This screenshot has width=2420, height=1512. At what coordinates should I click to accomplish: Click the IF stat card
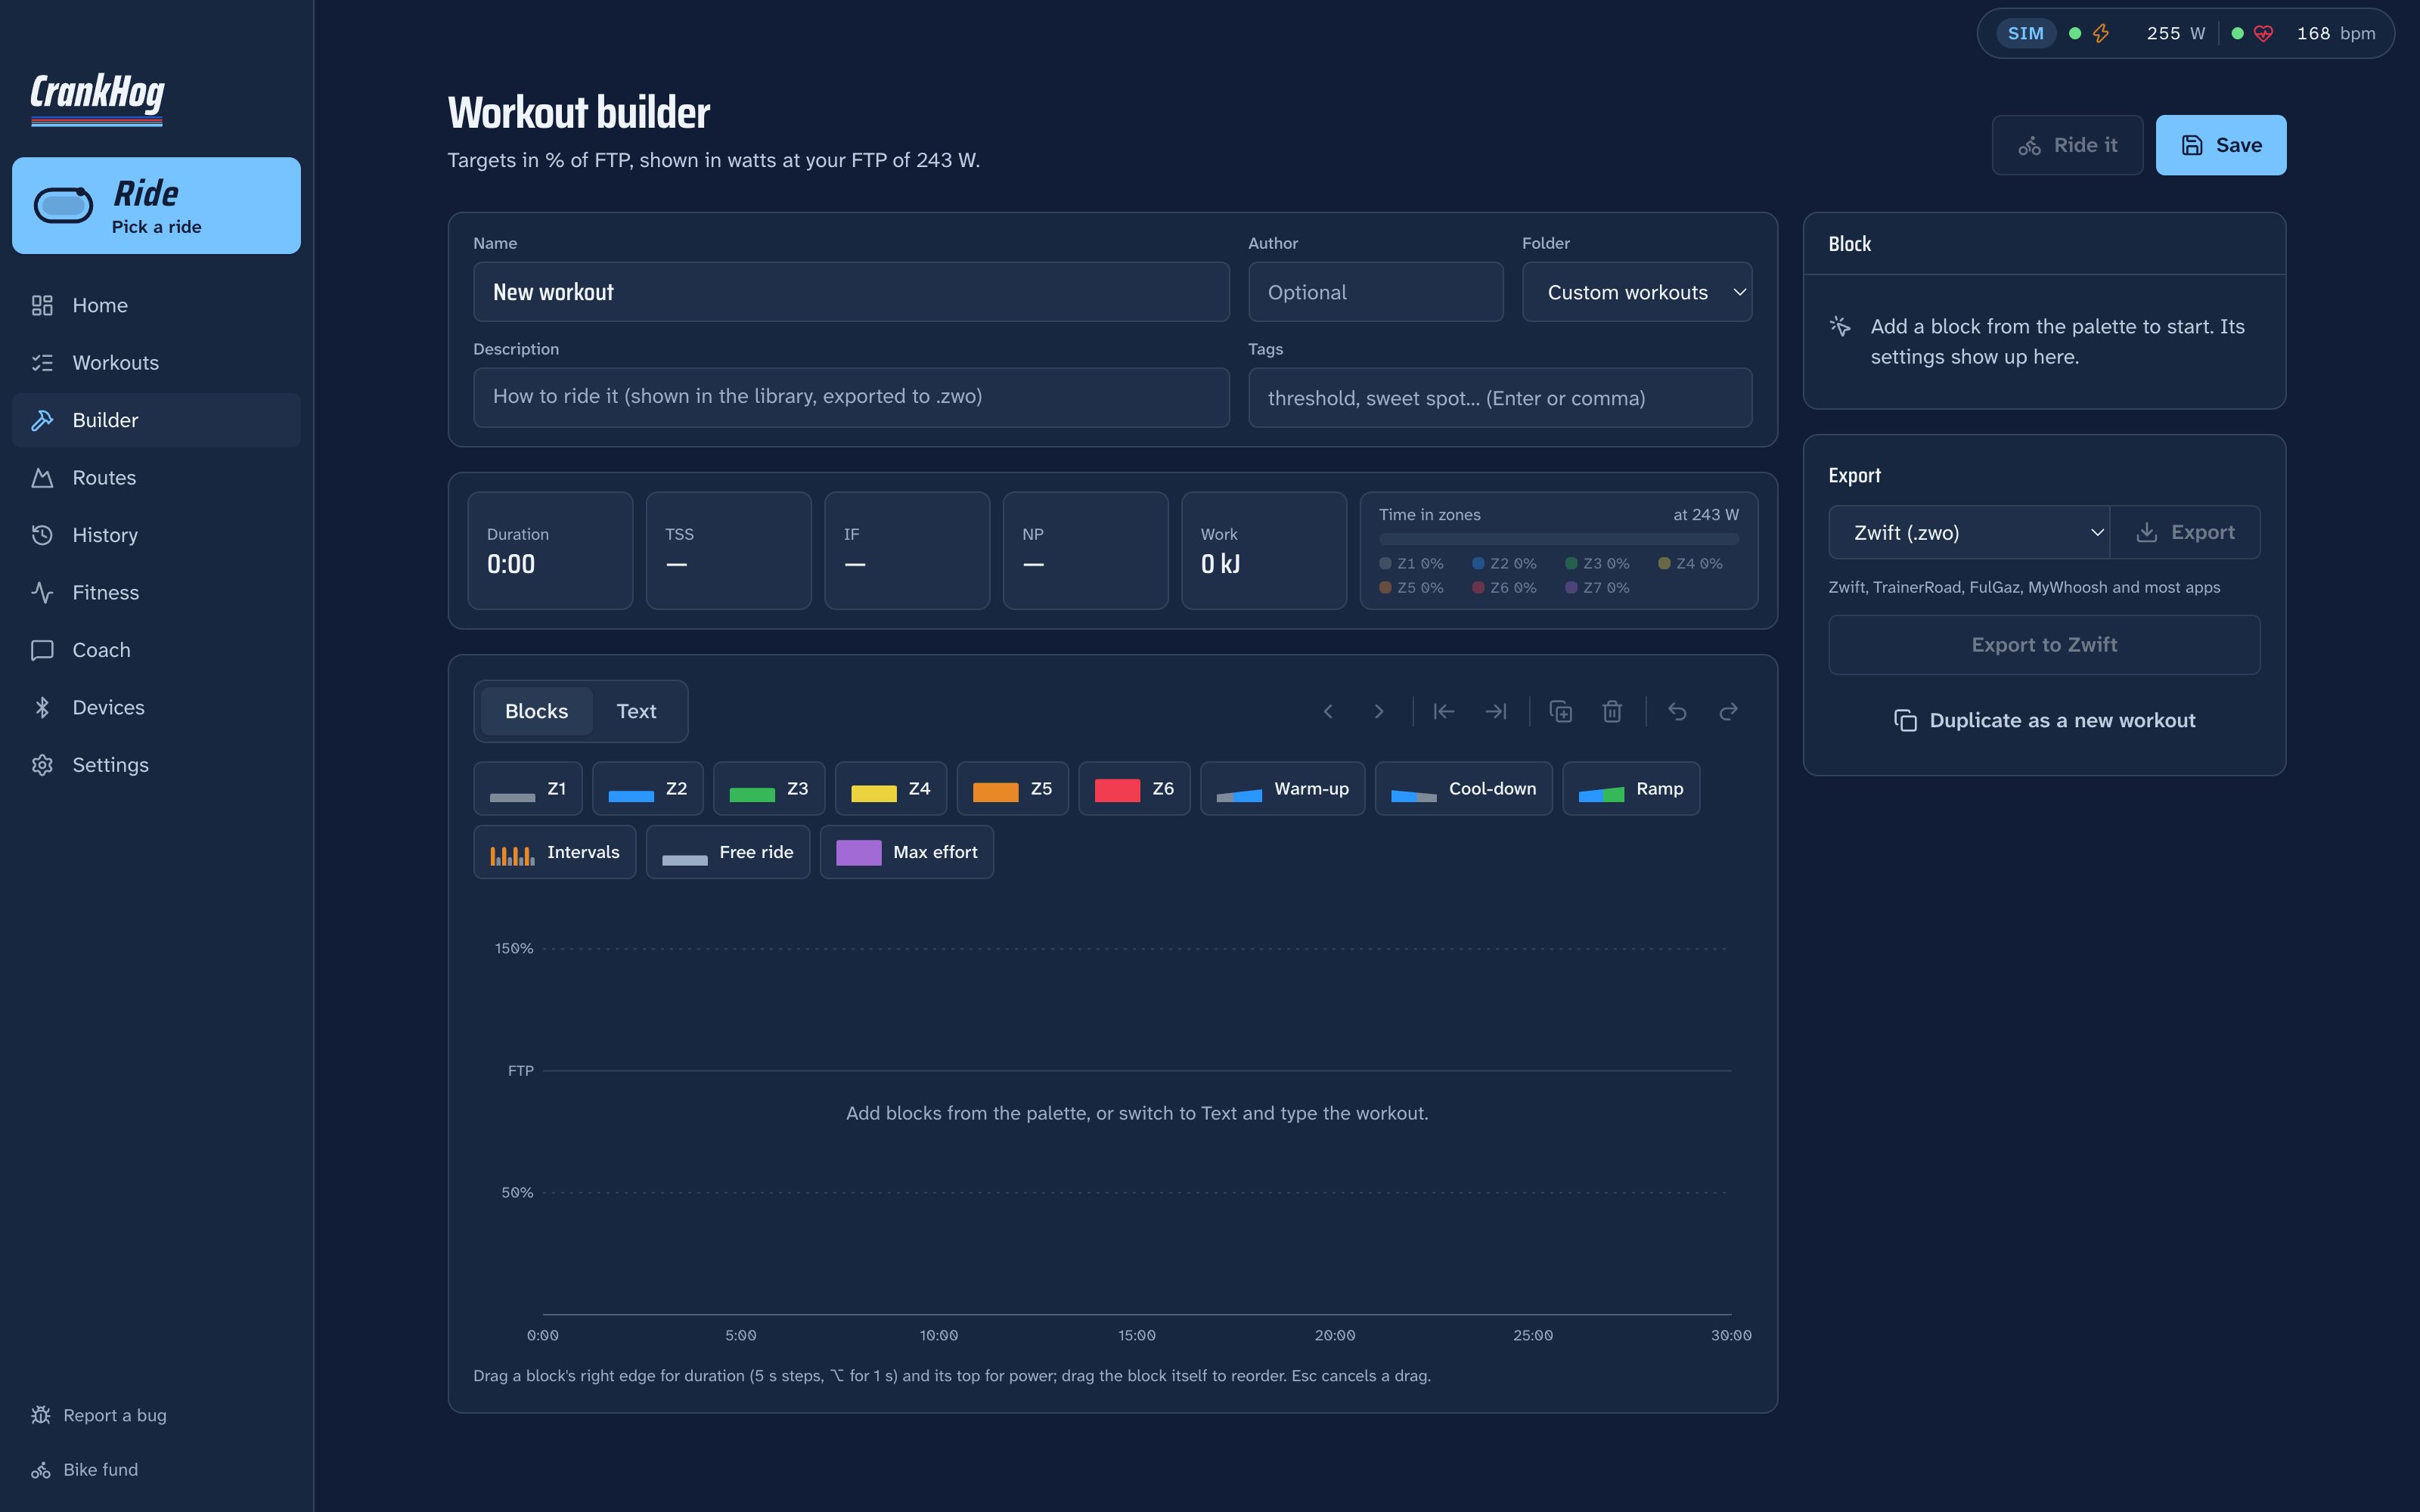coord(907,550)
